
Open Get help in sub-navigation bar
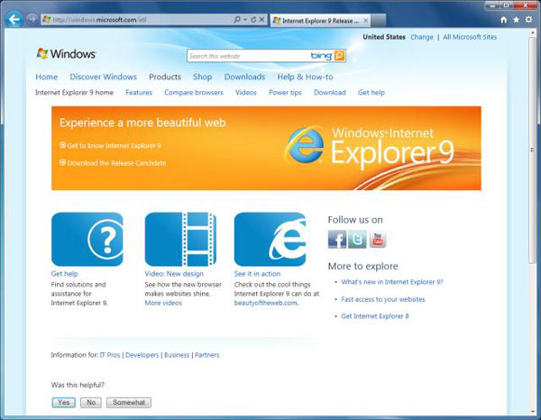point(371,93)
